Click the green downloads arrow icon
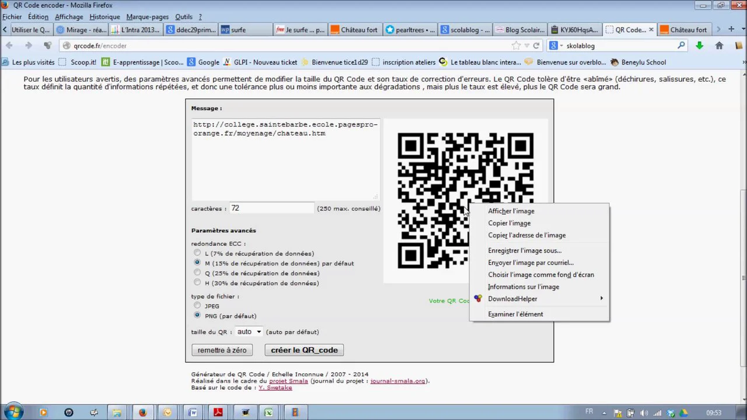The width and height of the screenshot is (747, 420). pyautogui.click(x=699, y=45)
